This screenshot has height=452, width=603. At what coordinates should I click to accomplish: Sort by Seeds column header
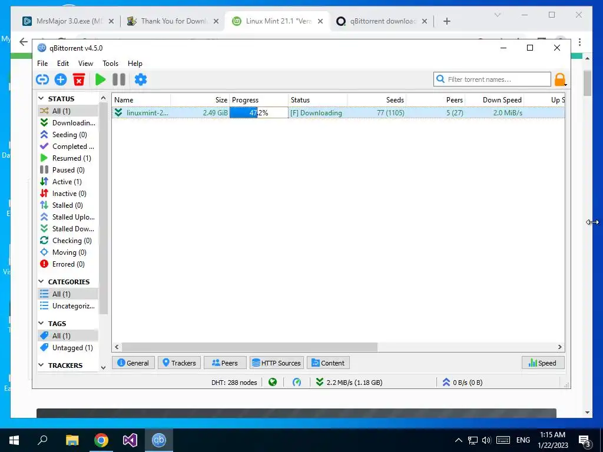(x=377, y=100)
